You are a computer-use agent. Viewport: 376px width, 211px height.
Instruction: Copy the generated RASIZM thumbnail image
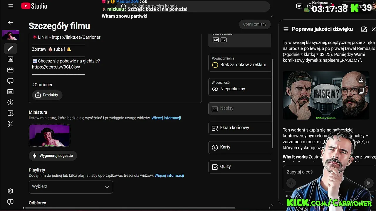point(361,91)
